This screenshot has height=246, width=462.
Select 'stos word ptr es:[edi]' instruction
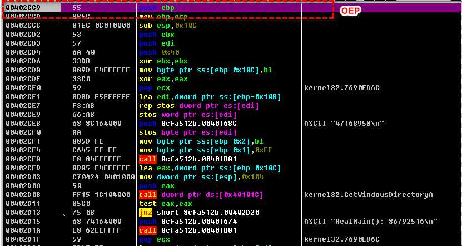click(x=188, y=115)
